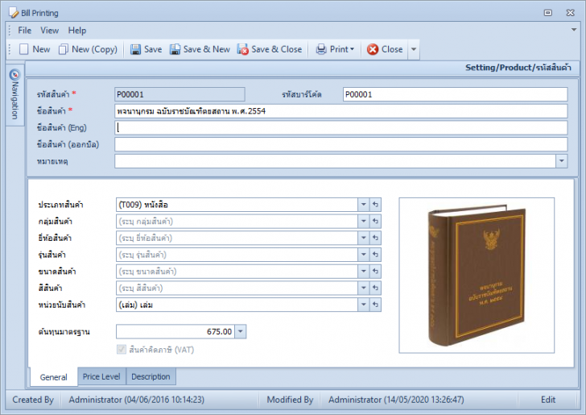Click the Edit status bar entry
The width and height of the screenshot is (586, 415).
(x=548, y=400)
